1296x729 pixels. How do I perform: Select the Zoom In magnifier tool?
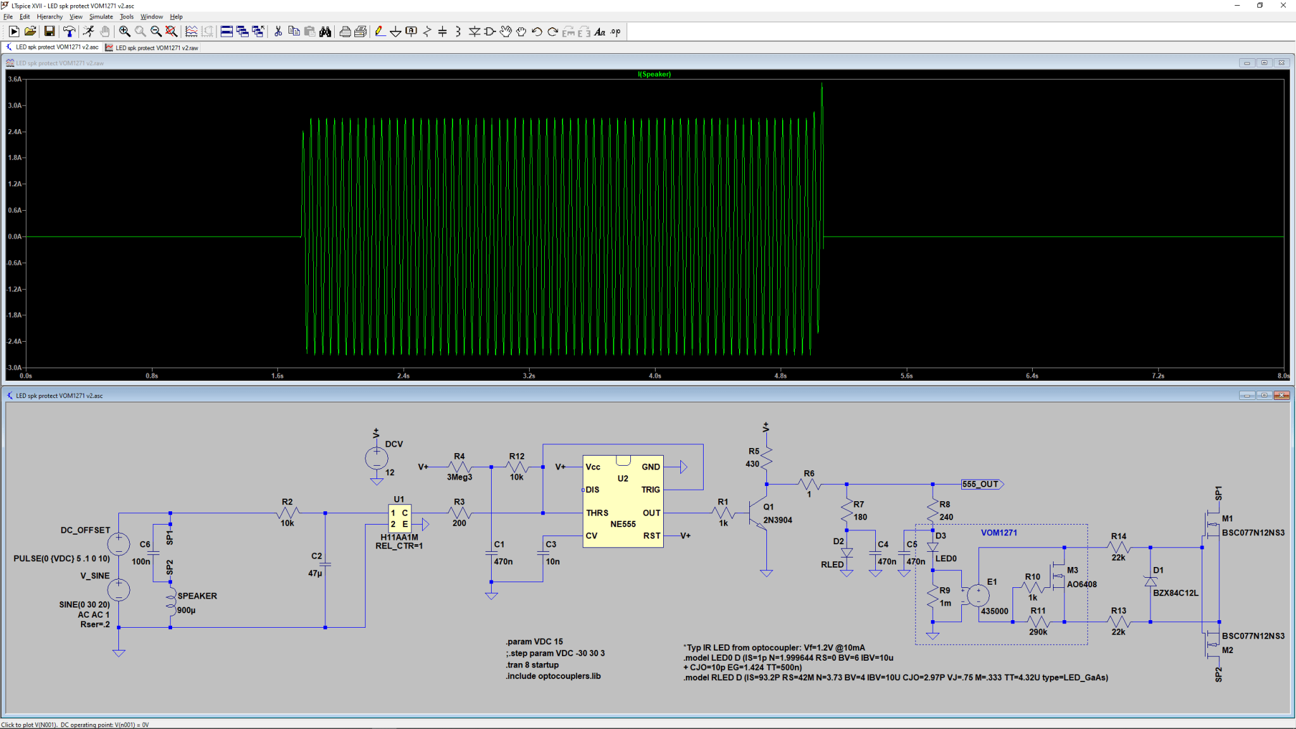(x=125, y=32)
